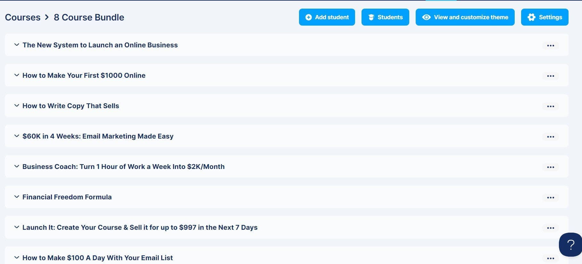Select title How to Make $100 A Day With Your Email List
The height and width of the screenshot is (264, 582).
coord(98,258)
